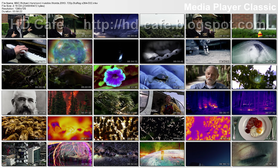
Task: Select the Earth aurora thumbnail at 00:53:38
Action: click(x=162, y=154)
